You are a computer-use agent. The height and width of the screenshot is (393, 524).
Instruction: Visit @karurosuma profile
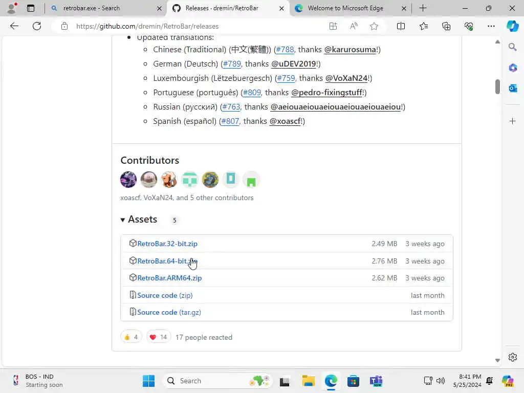pyautogui.click(x=350, y=50)
